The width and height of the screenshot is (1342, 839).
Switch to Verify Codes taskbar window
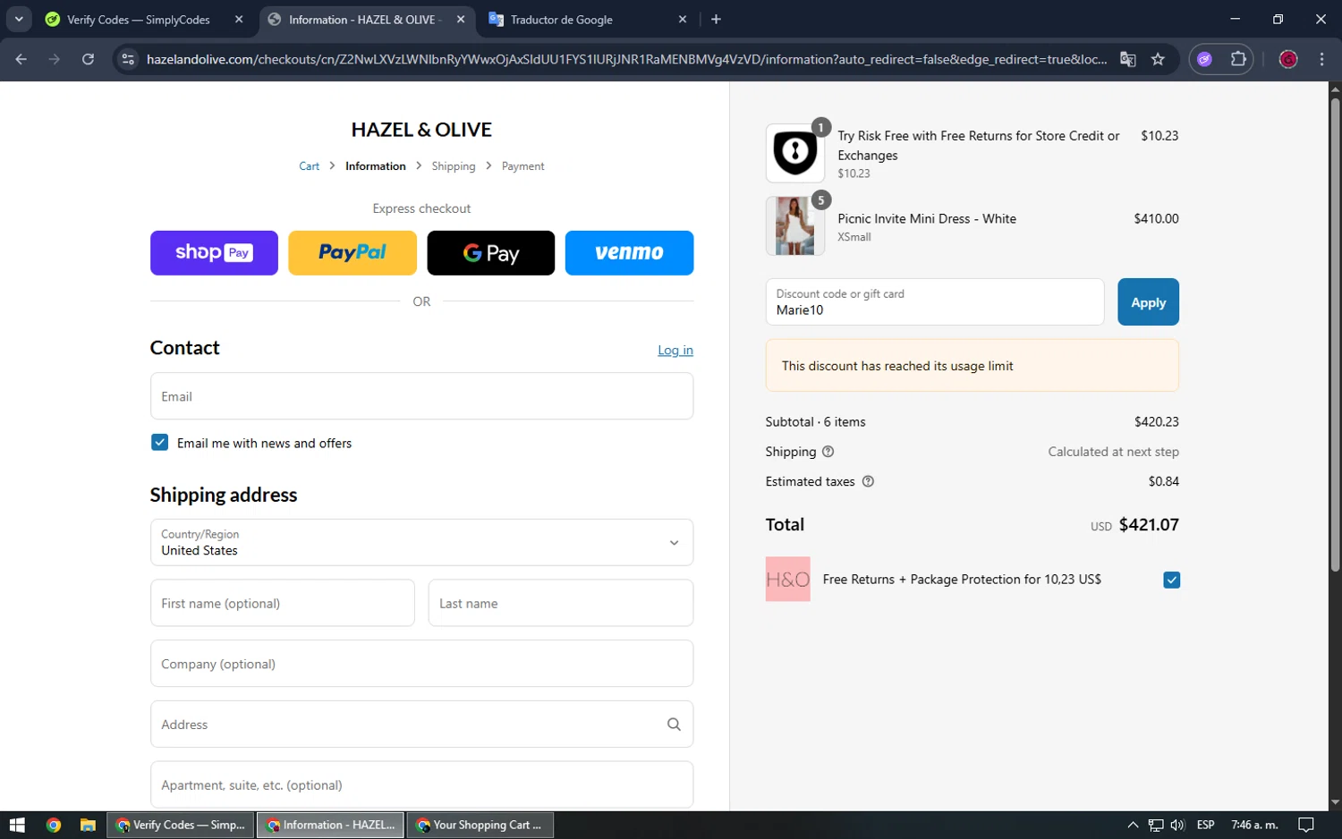[x=181, y=825]
